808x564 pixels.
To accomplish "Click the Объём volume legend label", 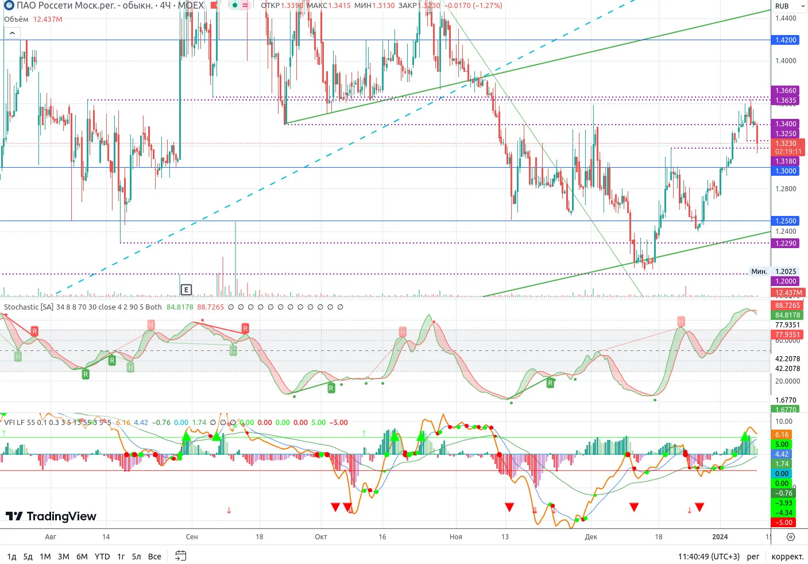I will click(x=16, y=19).
